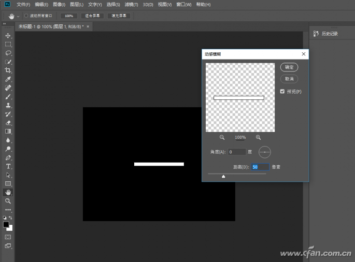Click the angle (A) input field
Image resolution: width=355 pixels, height=262 pixels.
pos(237,152)
